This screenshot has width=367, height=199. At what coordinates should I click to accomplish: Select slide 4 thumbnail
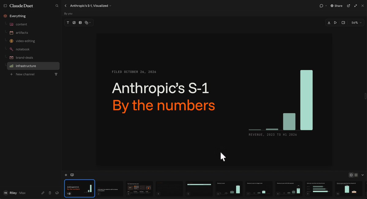[x=169, y=189]
